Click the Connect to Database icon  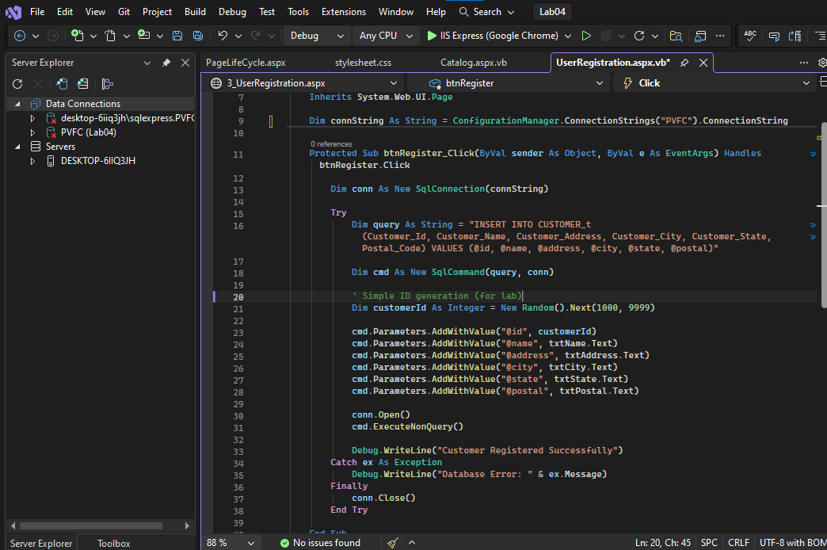[62, 84]
